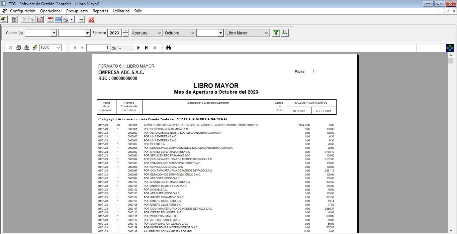
Task: Click the green funnel filter icon
Action: point(276,33)
